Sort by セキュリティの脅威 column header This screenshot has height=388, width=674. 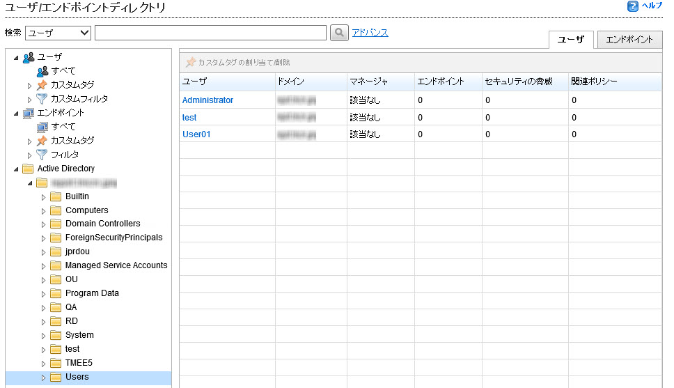(519, 82)
